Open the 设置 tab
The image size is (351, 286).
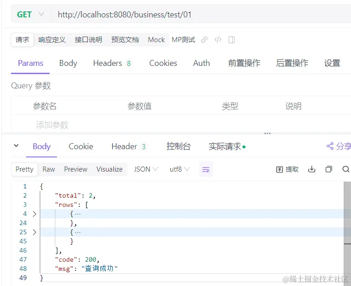click(332, 63)
